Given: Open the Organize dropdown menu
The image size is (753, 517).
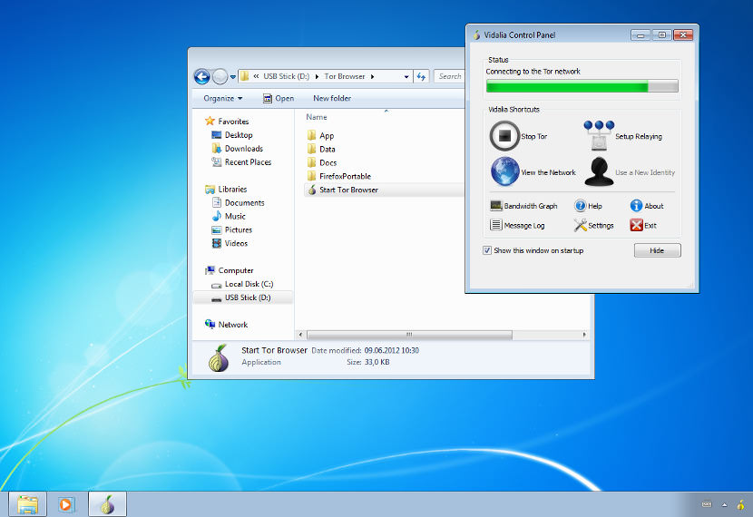Looking at the screenshot, I should 223,98.
